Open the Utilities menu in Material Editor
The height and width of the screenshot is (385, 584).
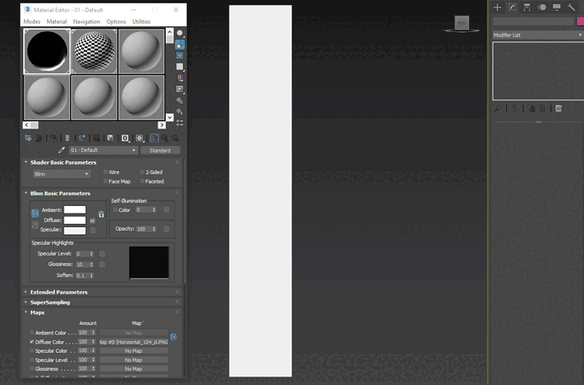point(142,21)
